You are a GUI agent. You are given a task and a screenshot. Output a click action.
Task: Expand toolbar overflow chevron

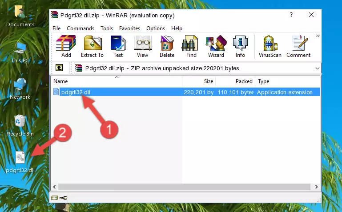tap(318, 36)
